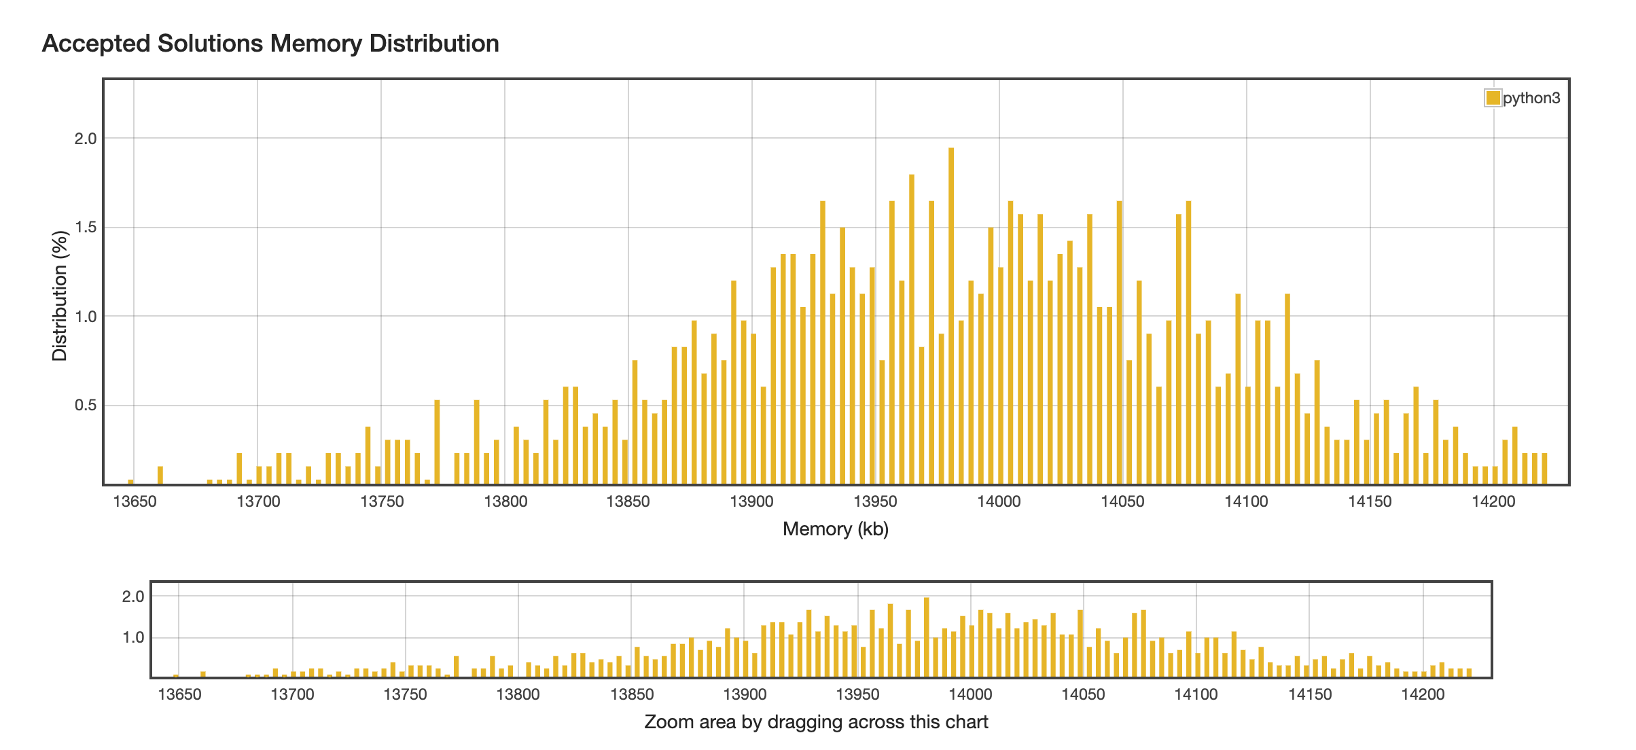Click the python3 legend color swatch
The image size is (1636, 750).
(1493, 98)
